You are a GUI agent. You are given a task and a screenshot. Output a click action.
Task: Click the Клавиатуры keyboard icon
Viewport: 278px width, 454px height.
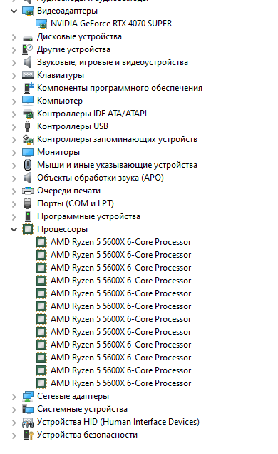(x=28, y=75)
